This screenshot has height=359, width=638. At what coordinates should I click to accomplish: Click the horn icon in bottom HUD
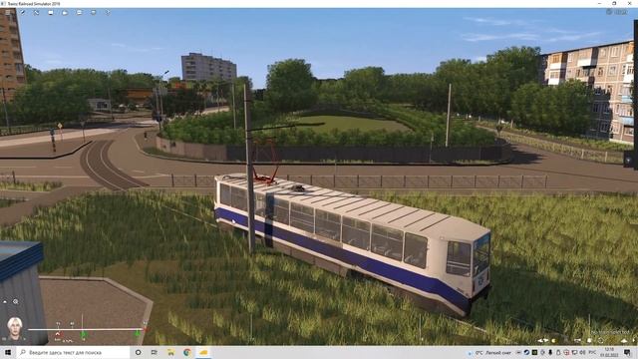[x=577, y=340]
